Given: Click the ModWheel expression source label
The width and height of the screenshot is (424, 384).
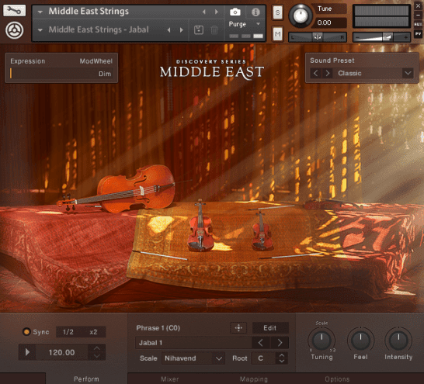Looking at the screenshot, I should [x=96, y=61].
